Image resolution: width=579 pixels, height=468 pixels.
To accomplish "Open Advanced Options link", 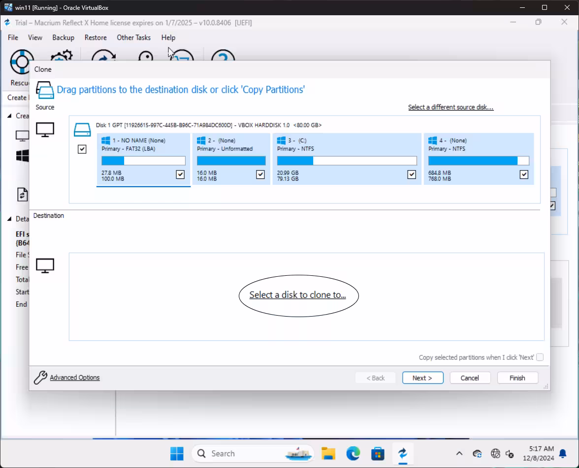I will (75, 378).
